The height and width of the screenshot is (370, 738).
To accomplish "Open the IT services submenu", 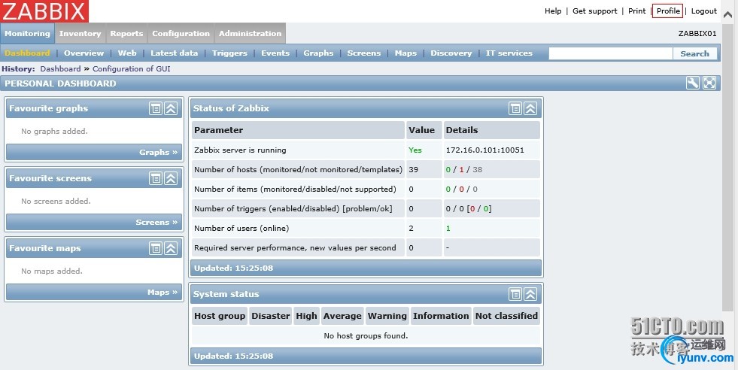I will (x=509, y=53).
